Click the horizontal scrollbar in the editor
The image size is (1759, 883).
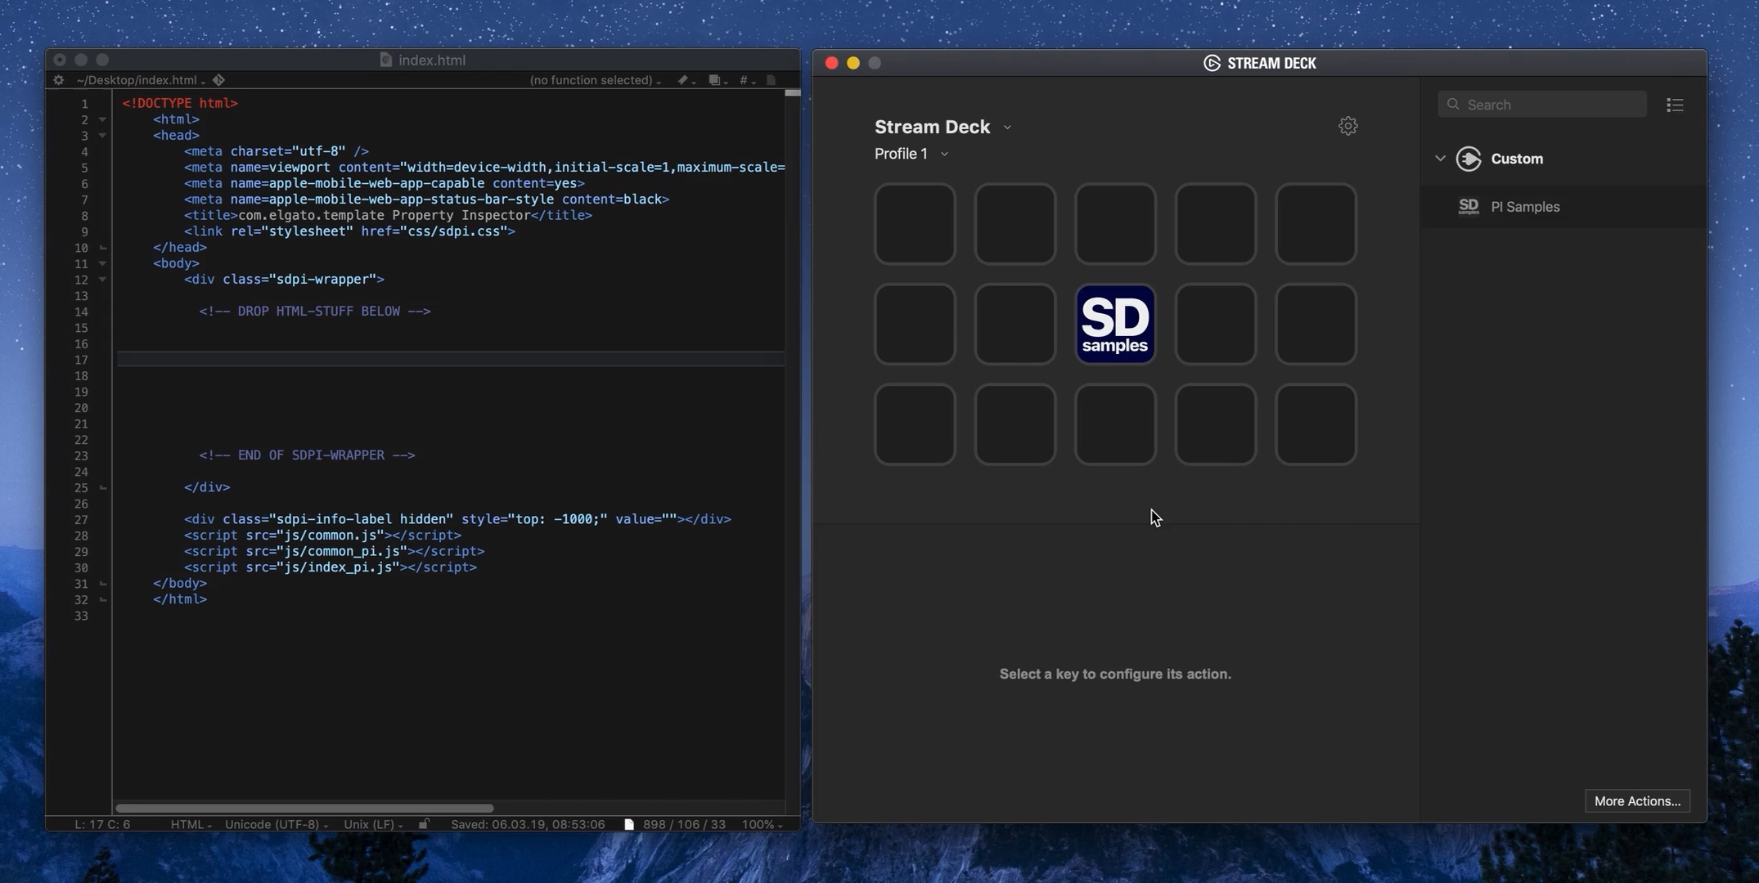tap(304, 808)
